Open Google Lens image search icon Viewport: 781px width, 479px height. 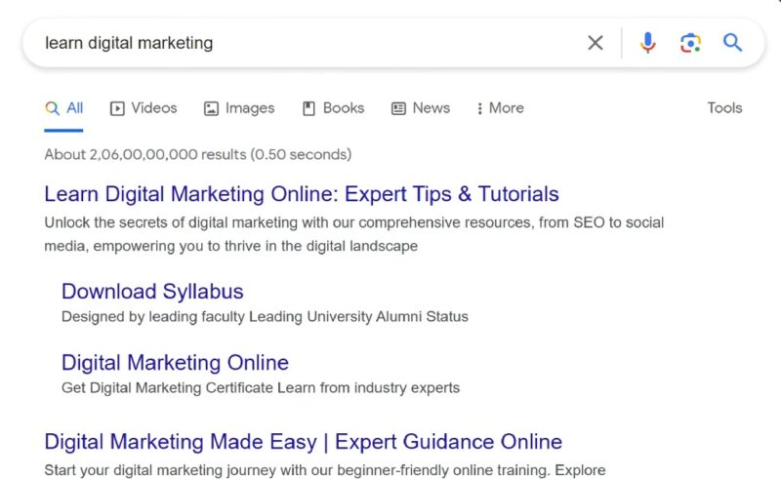(x=690, y=43)
